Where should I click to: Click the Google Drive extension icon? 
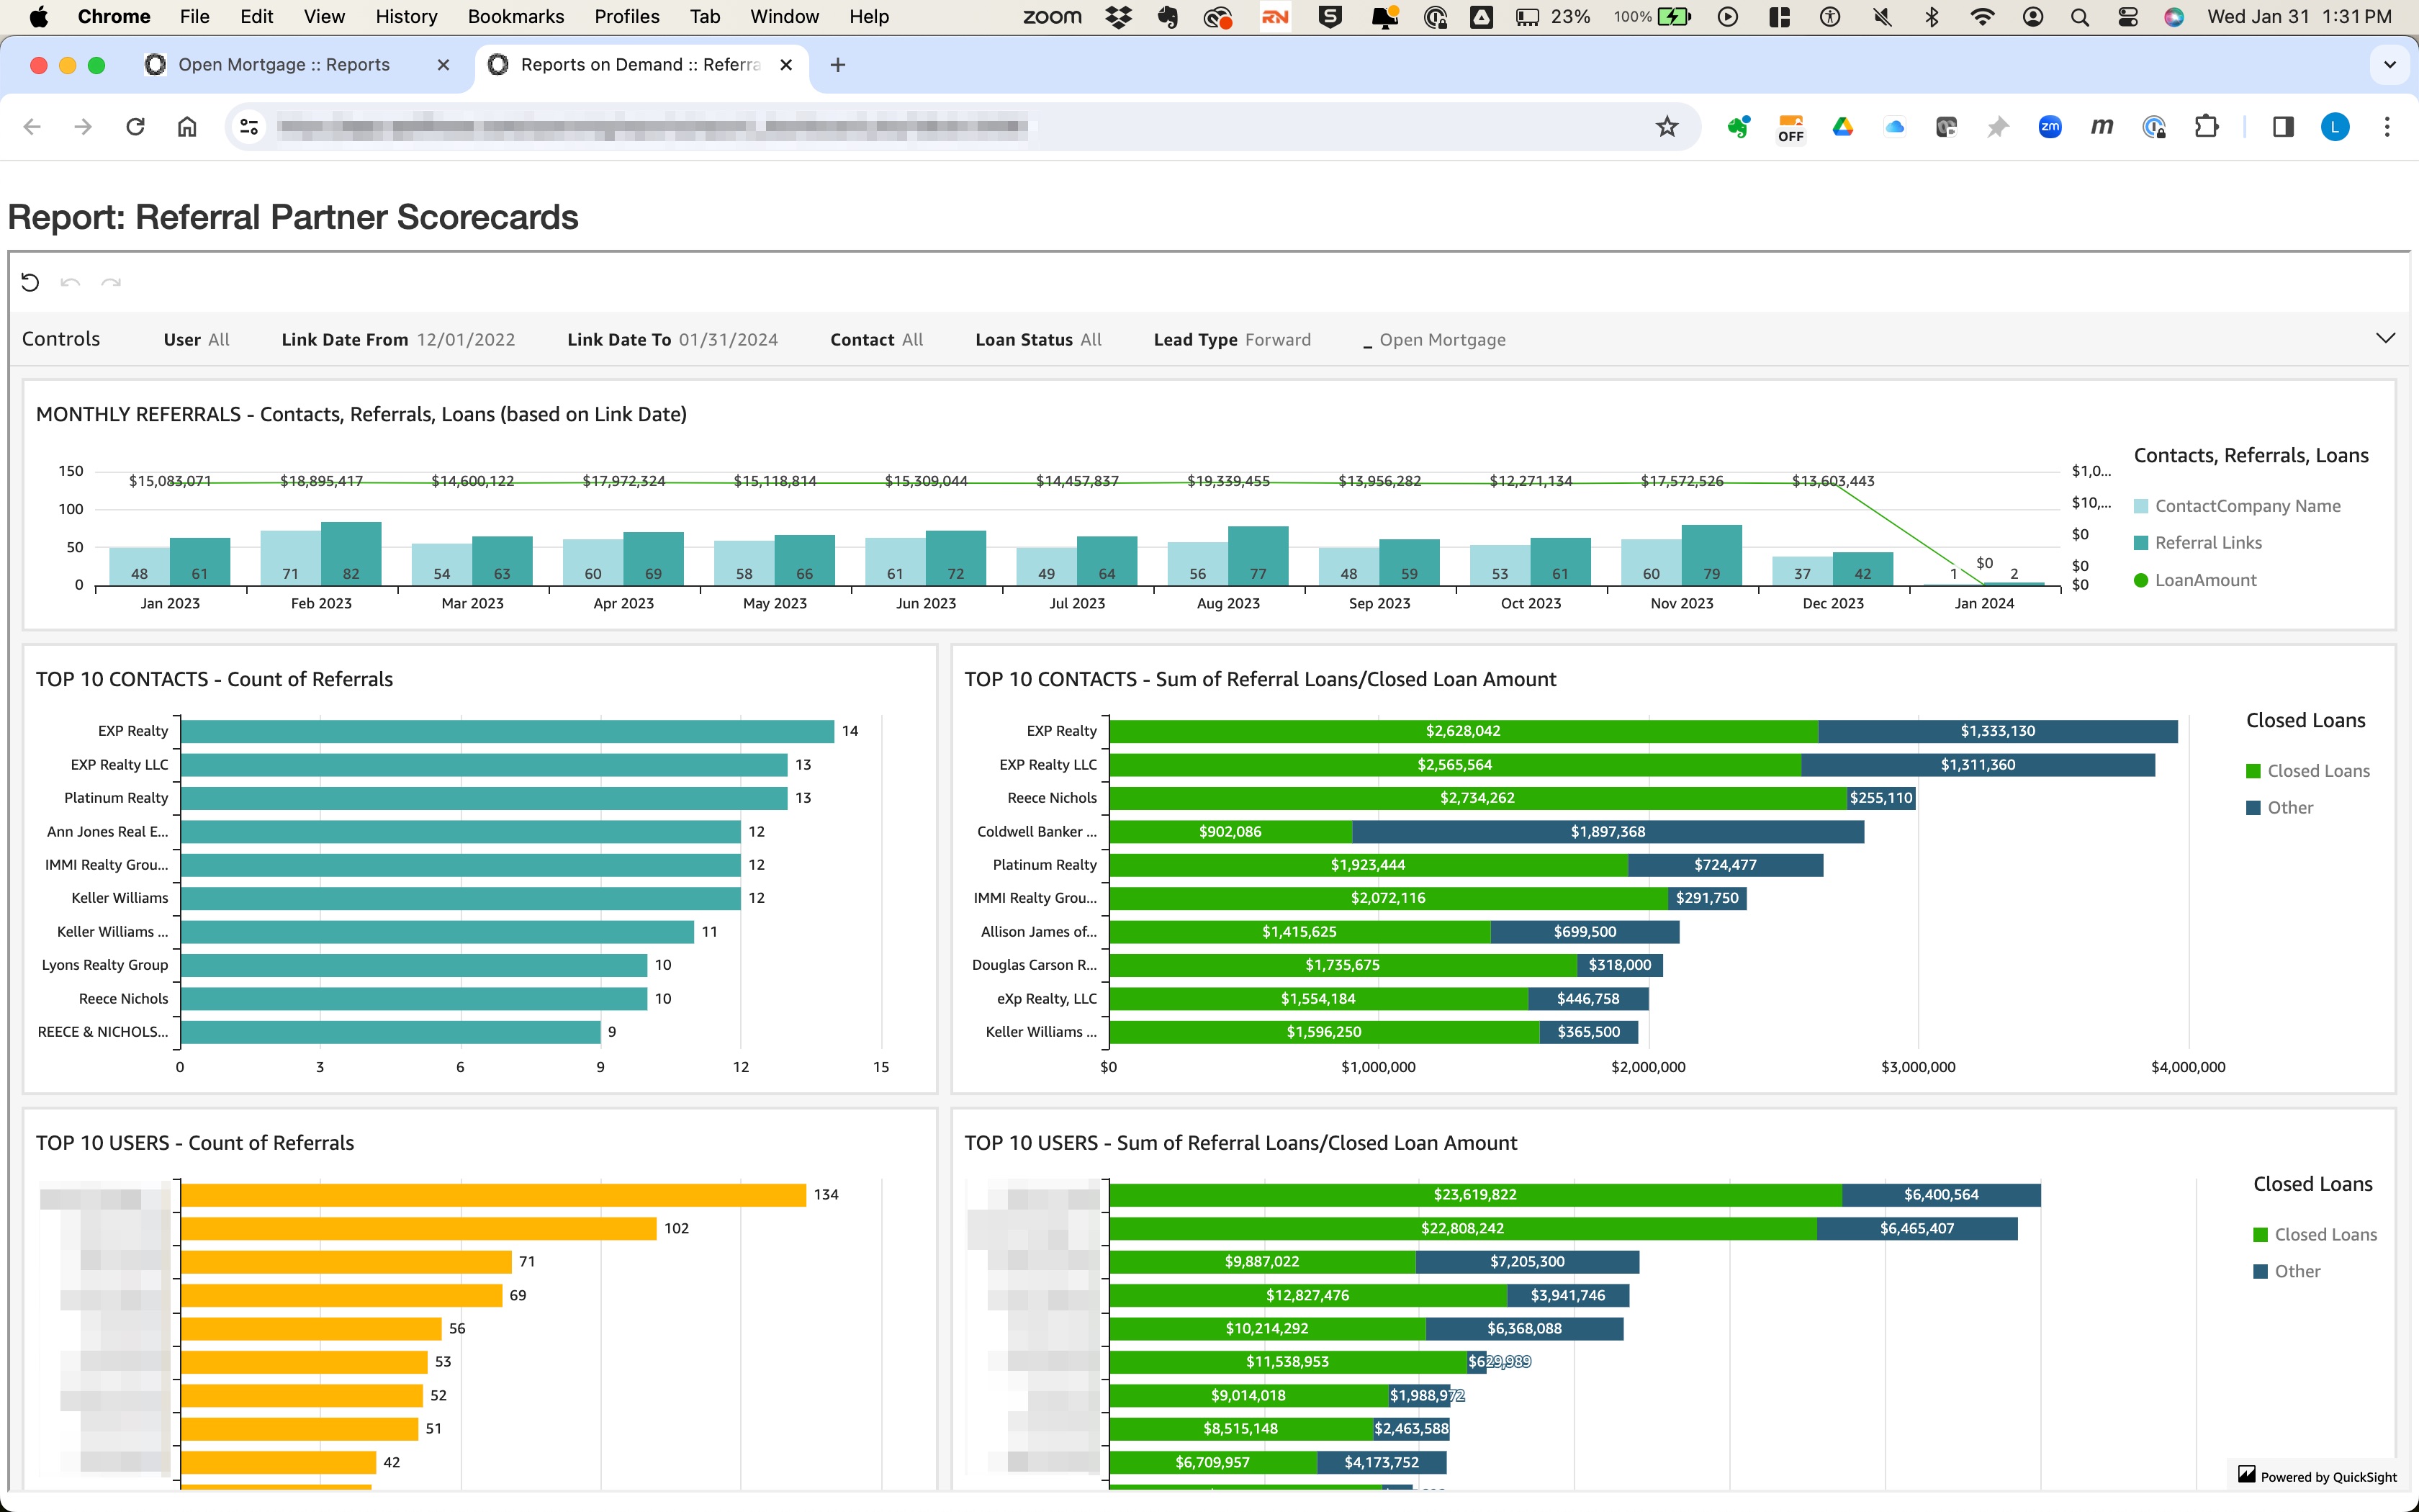pyautogui.click(x=1842, y=127)
